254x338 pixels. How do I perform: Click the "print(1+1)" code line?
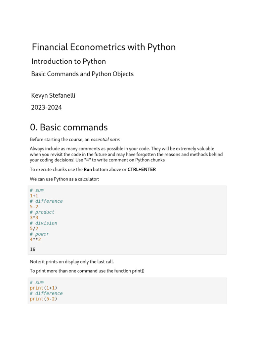[43, 288]
